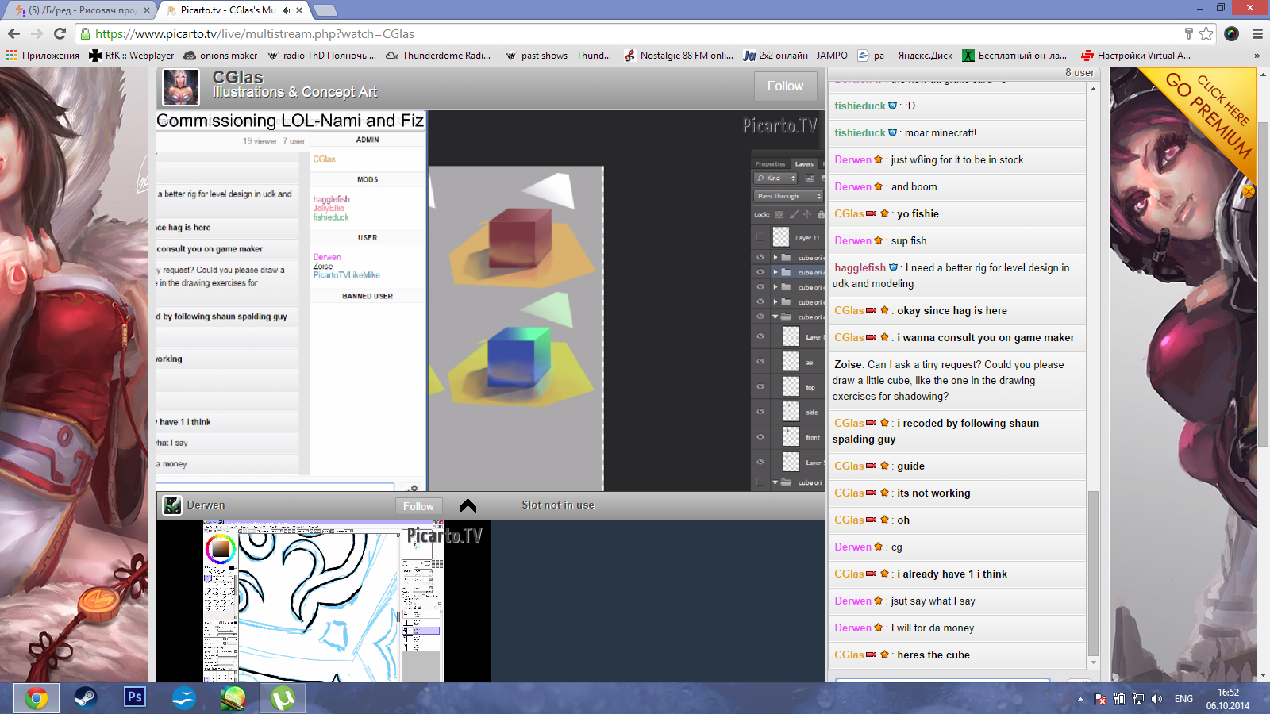1270x714 pixels.
Task: Open the network tray icon
Action: pos(1138,699)
